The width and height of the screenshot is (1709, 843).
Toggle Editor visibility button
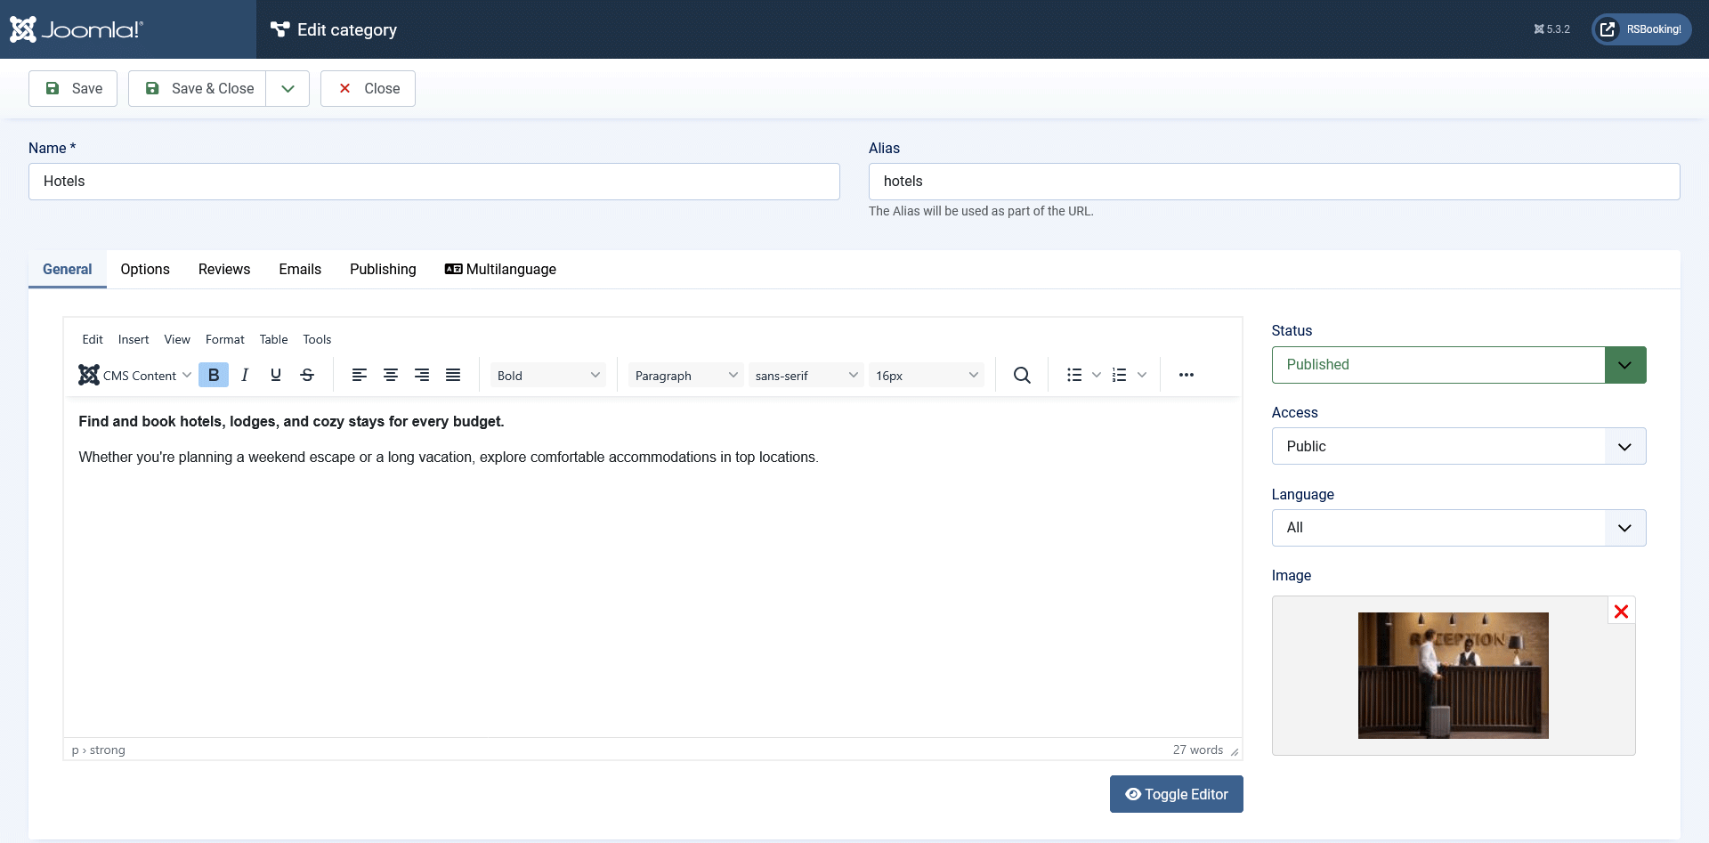click(x=1177, y=794)
